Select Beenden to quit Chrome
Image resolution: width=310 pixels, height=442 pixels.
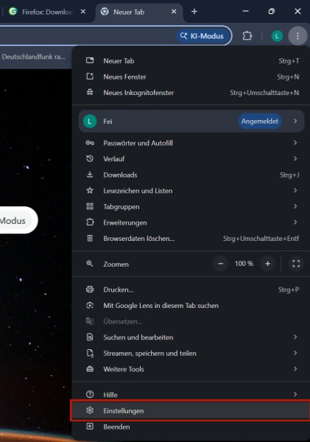(191, 427)
